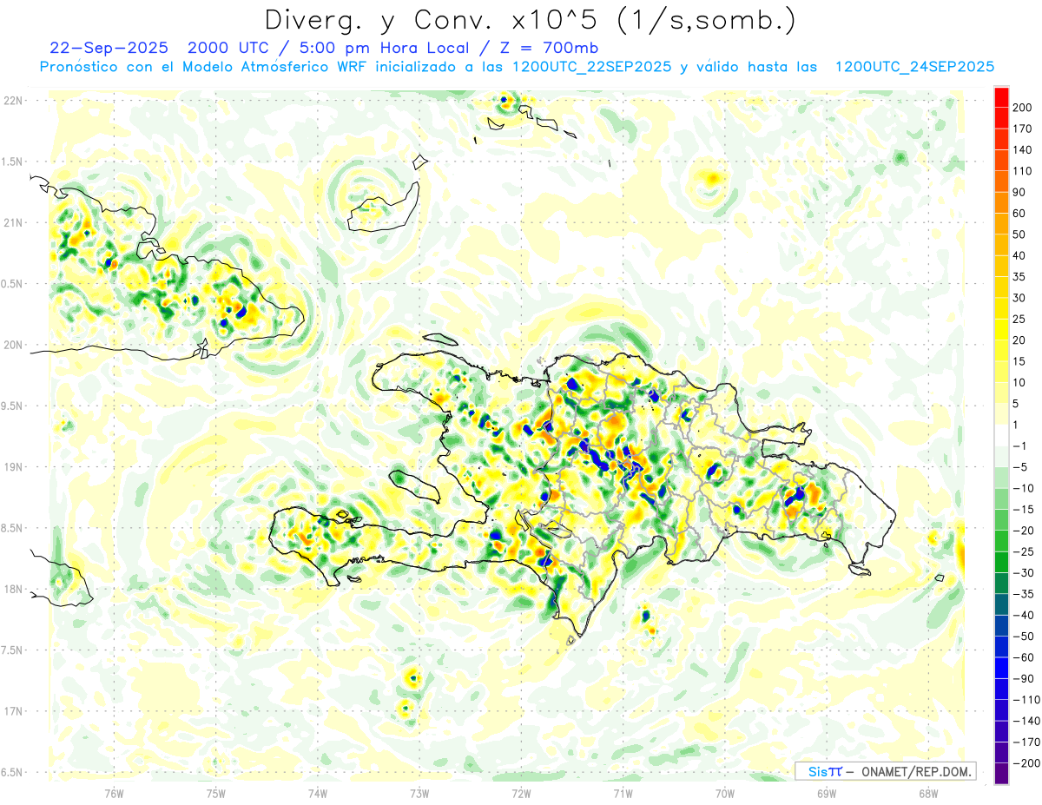Click the 76W longitude axis label

coord(114,793)
